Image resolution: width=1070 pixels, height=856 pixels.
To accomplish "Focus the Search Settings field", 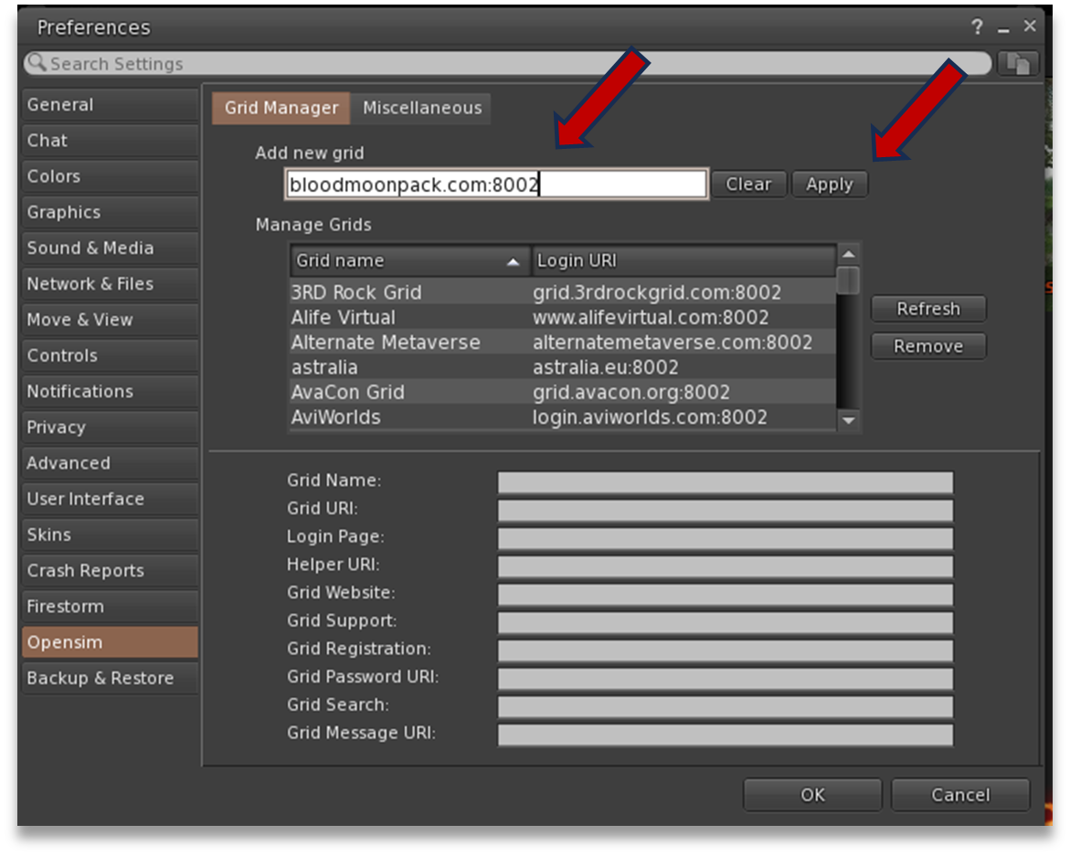I will pos(508,64).
